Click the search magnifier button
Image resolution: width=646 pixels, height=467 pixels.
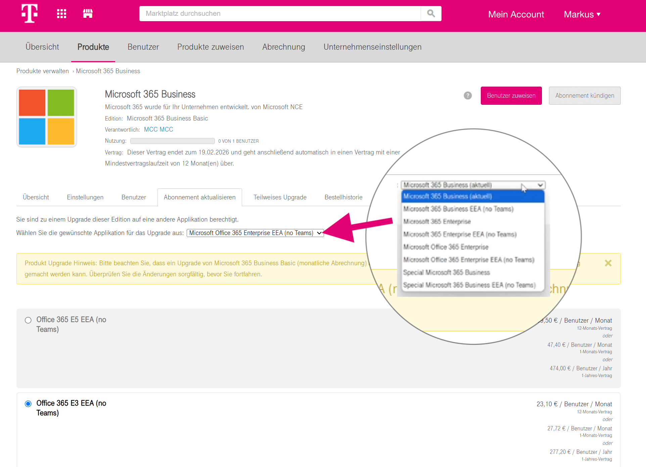click(431, 14)
